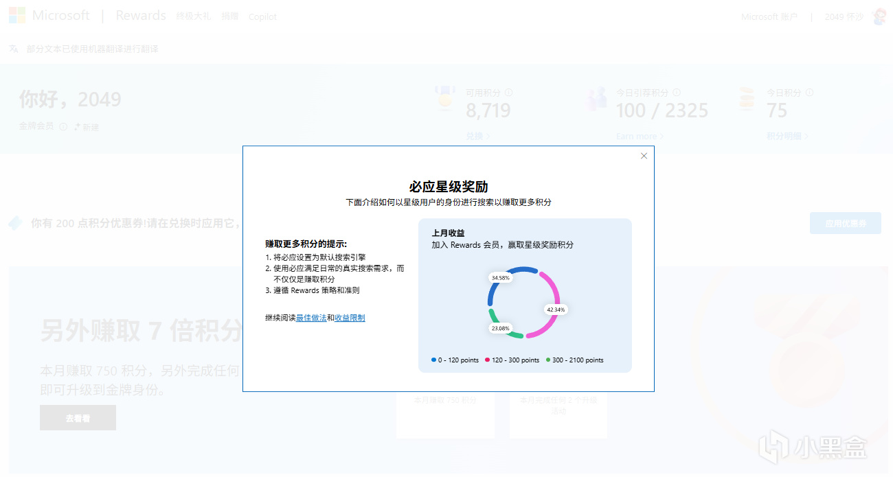
Task: Open the Copilot nav item
Action: (262, 16)
